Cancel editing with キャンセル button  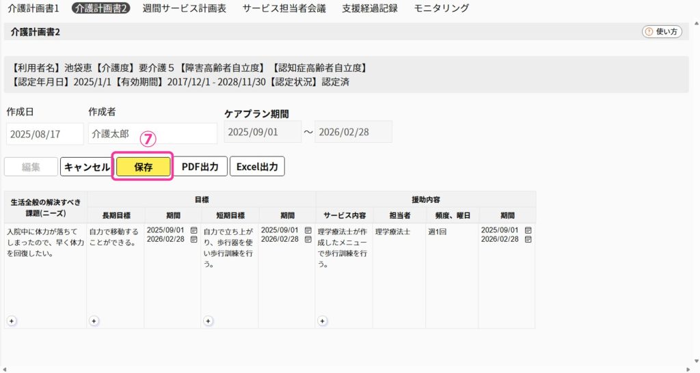point(86,167)
